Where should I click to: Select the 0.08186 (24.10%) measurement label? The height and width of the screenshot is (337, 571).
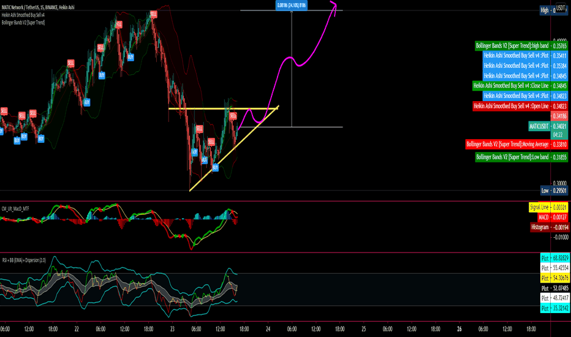coord(292,5)
